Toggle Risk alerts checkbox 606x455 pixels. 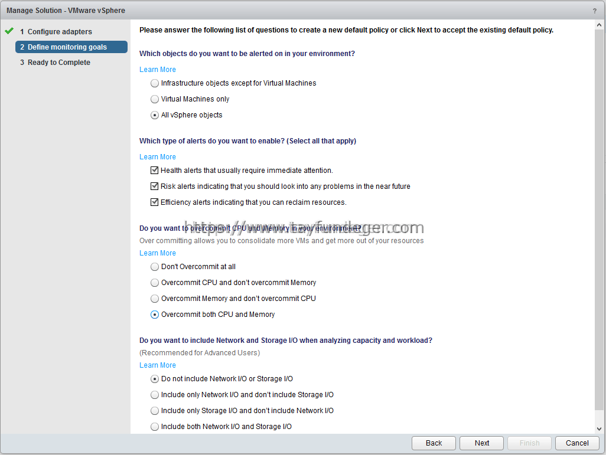[154, 186]
